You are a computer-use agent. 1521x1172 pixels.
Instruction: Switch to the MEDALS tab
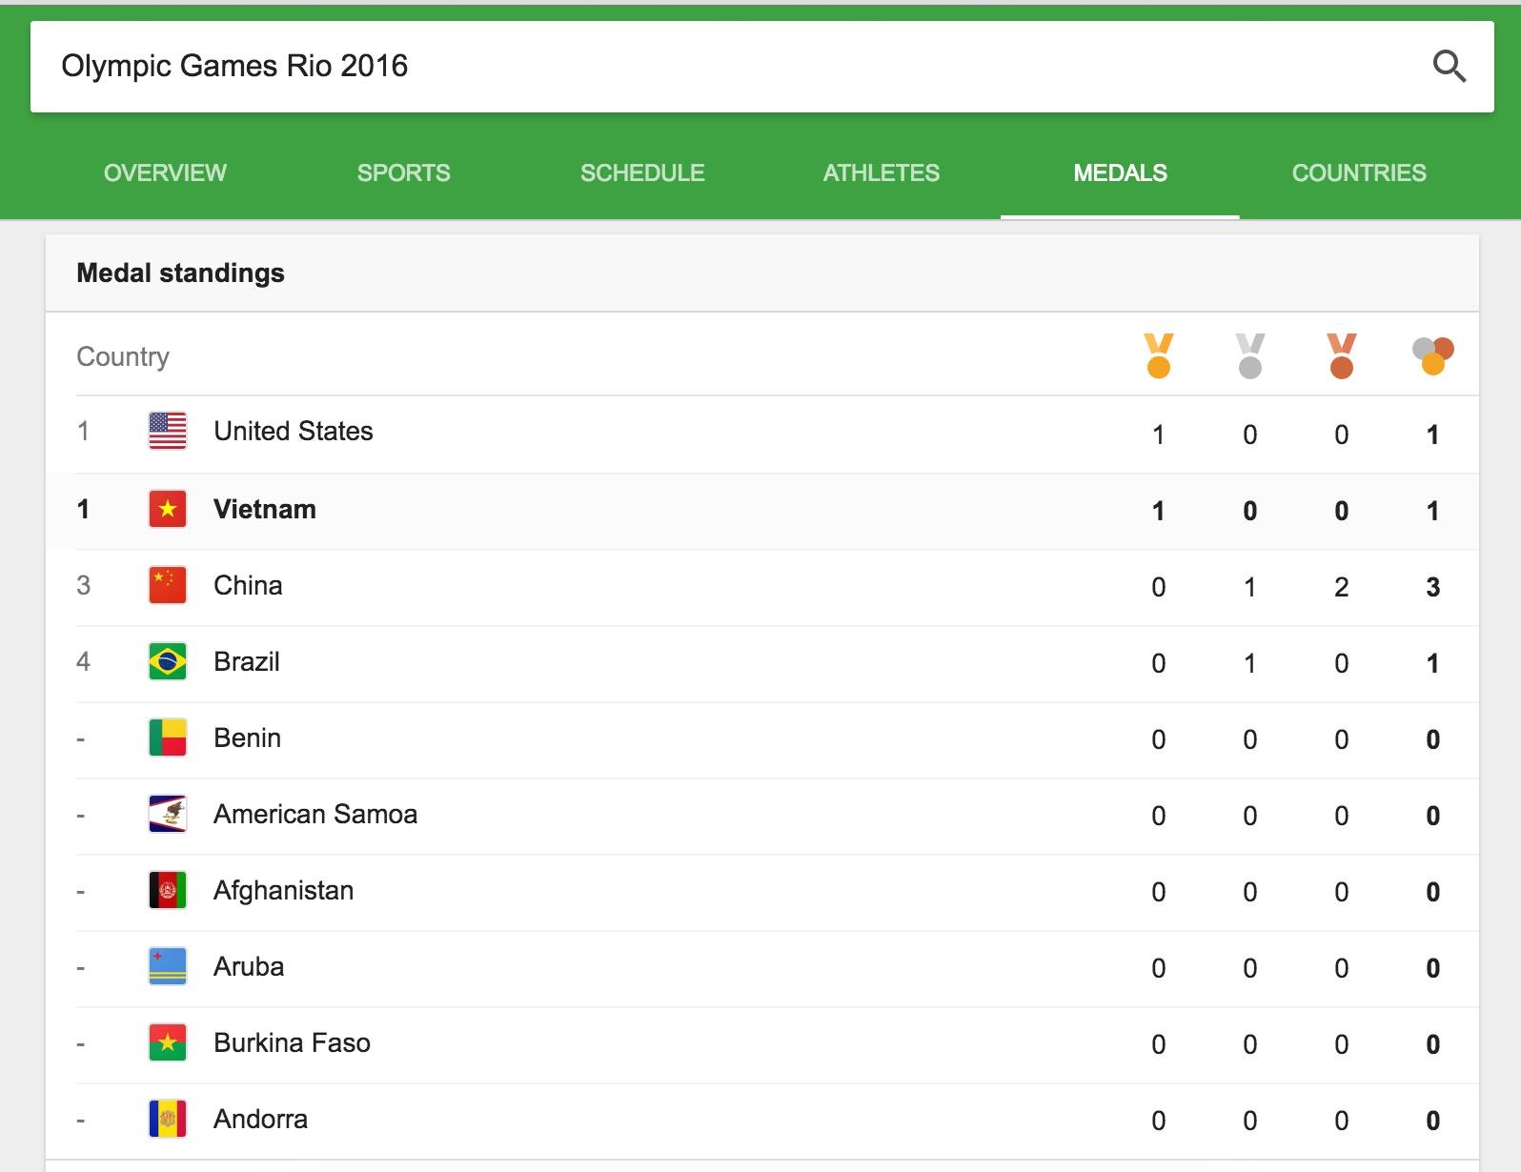click(1120, 172)
